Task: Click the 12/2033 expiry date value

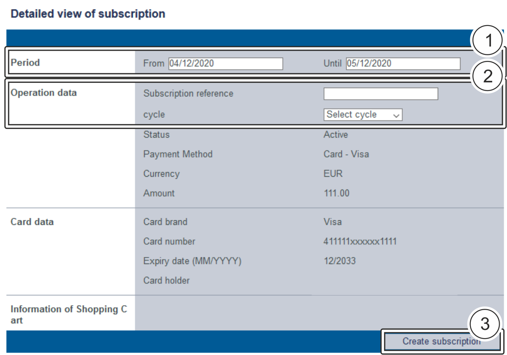Action: 340,261
